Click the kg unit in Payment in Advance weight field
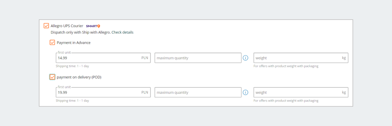Viewport: 392px width, 126px height. pyautogui.click(x=344, y=58)
